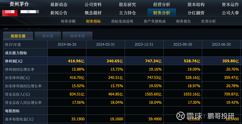This screenshot has width=242, height=124.
Task: Click the 18.97% cell
Action: click(194, 86)
